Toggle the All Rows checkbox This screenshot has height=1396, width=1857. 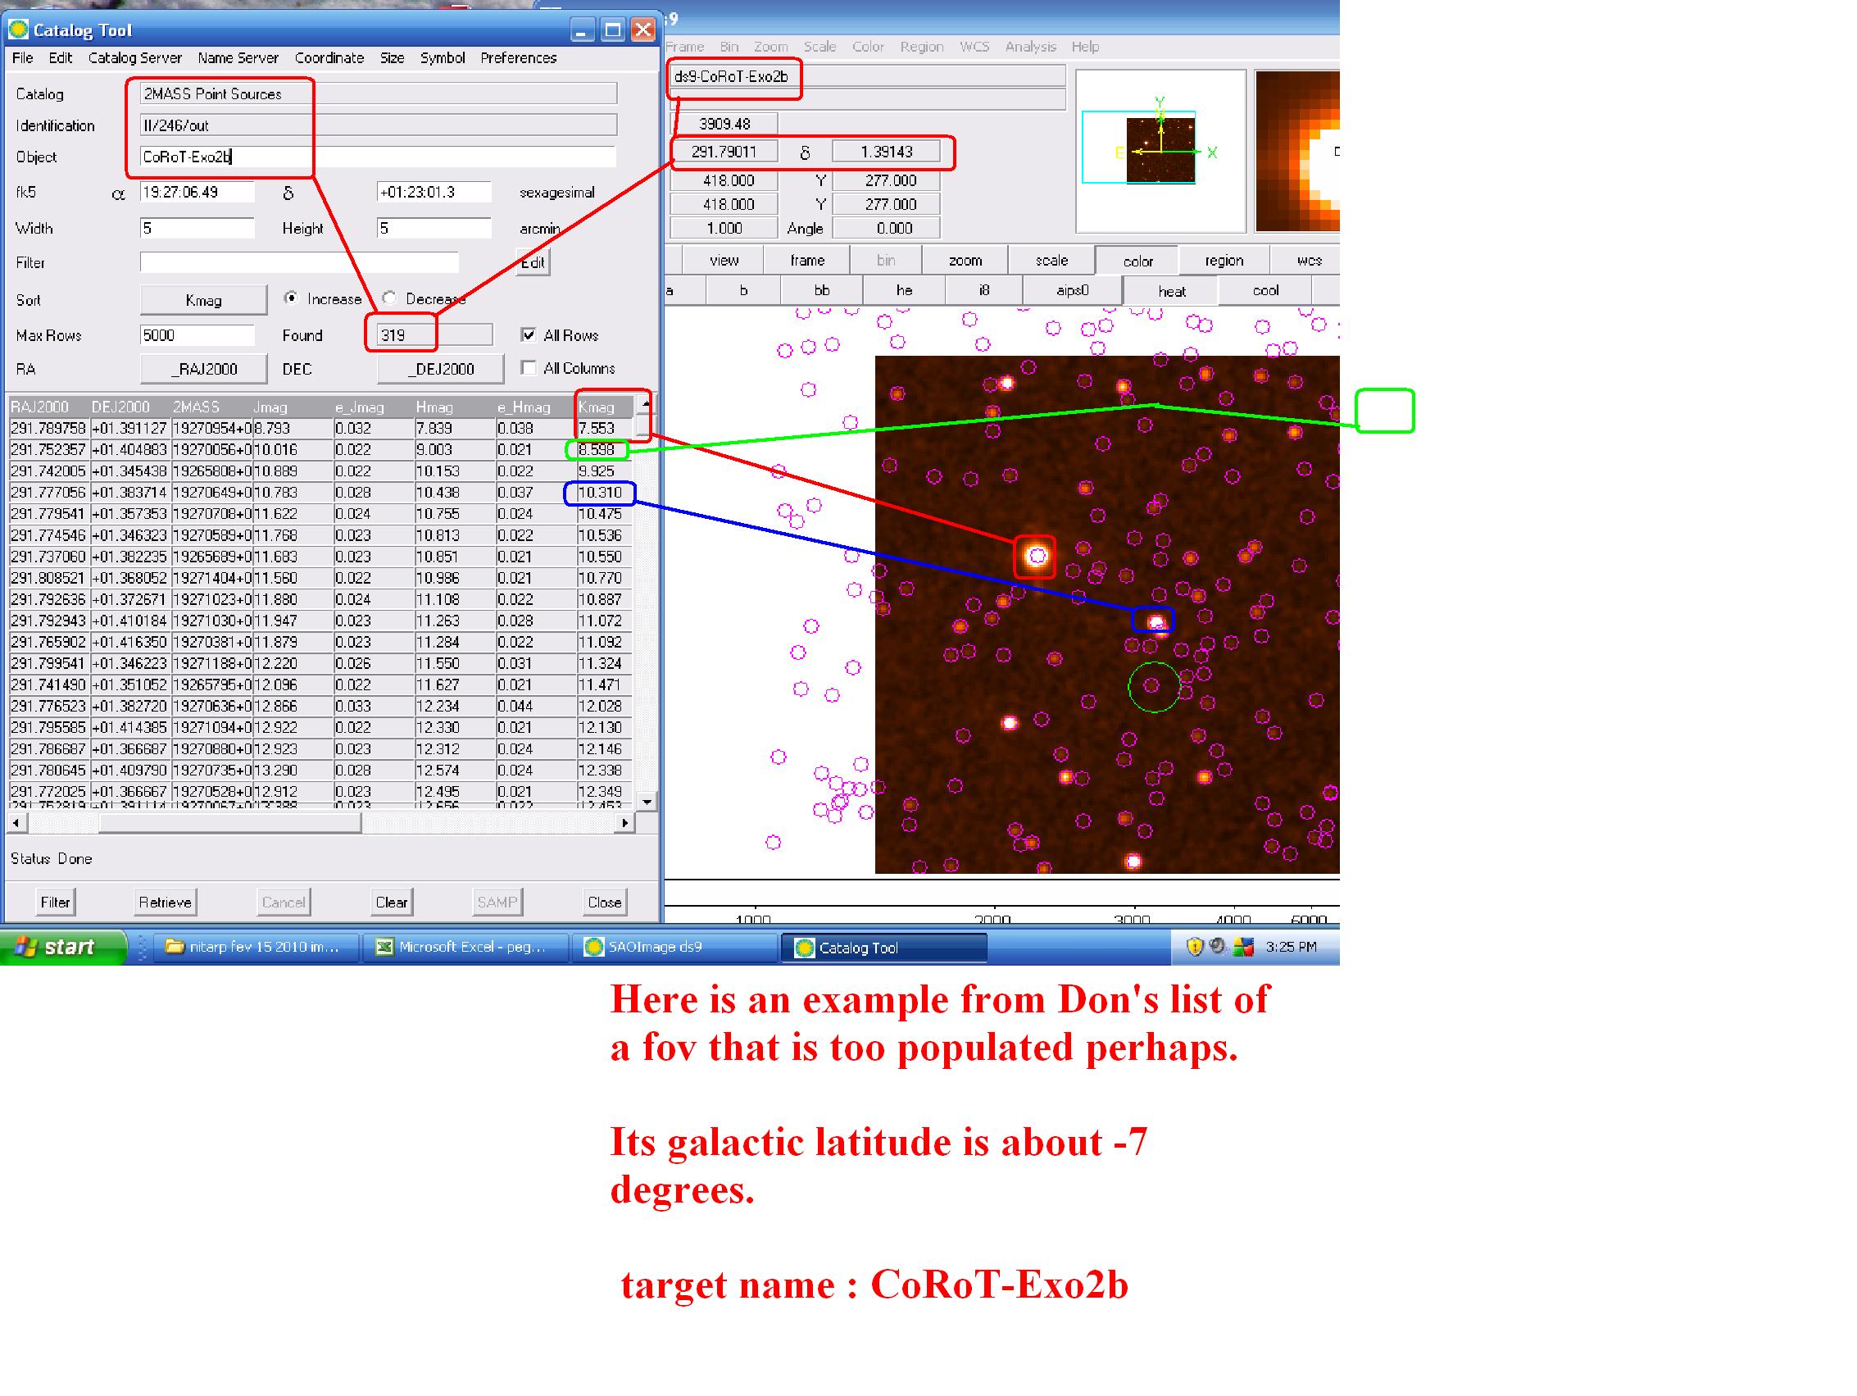(x=528, y=335)
